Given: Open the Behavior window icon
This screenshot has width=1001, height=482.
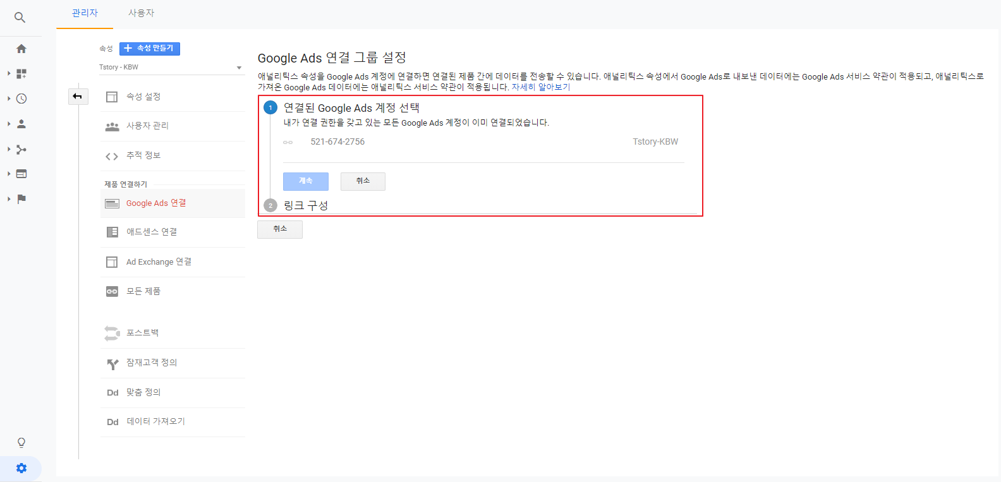Looking at the screenshot, I should pos(21,174).
